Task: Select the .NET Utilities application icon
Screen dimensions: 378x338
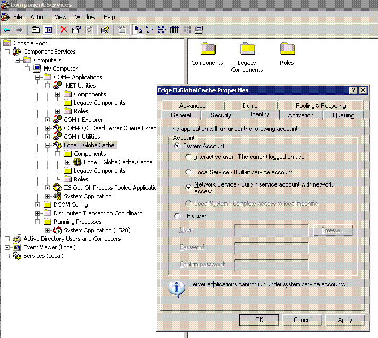Action: click(x=57, y=86)
